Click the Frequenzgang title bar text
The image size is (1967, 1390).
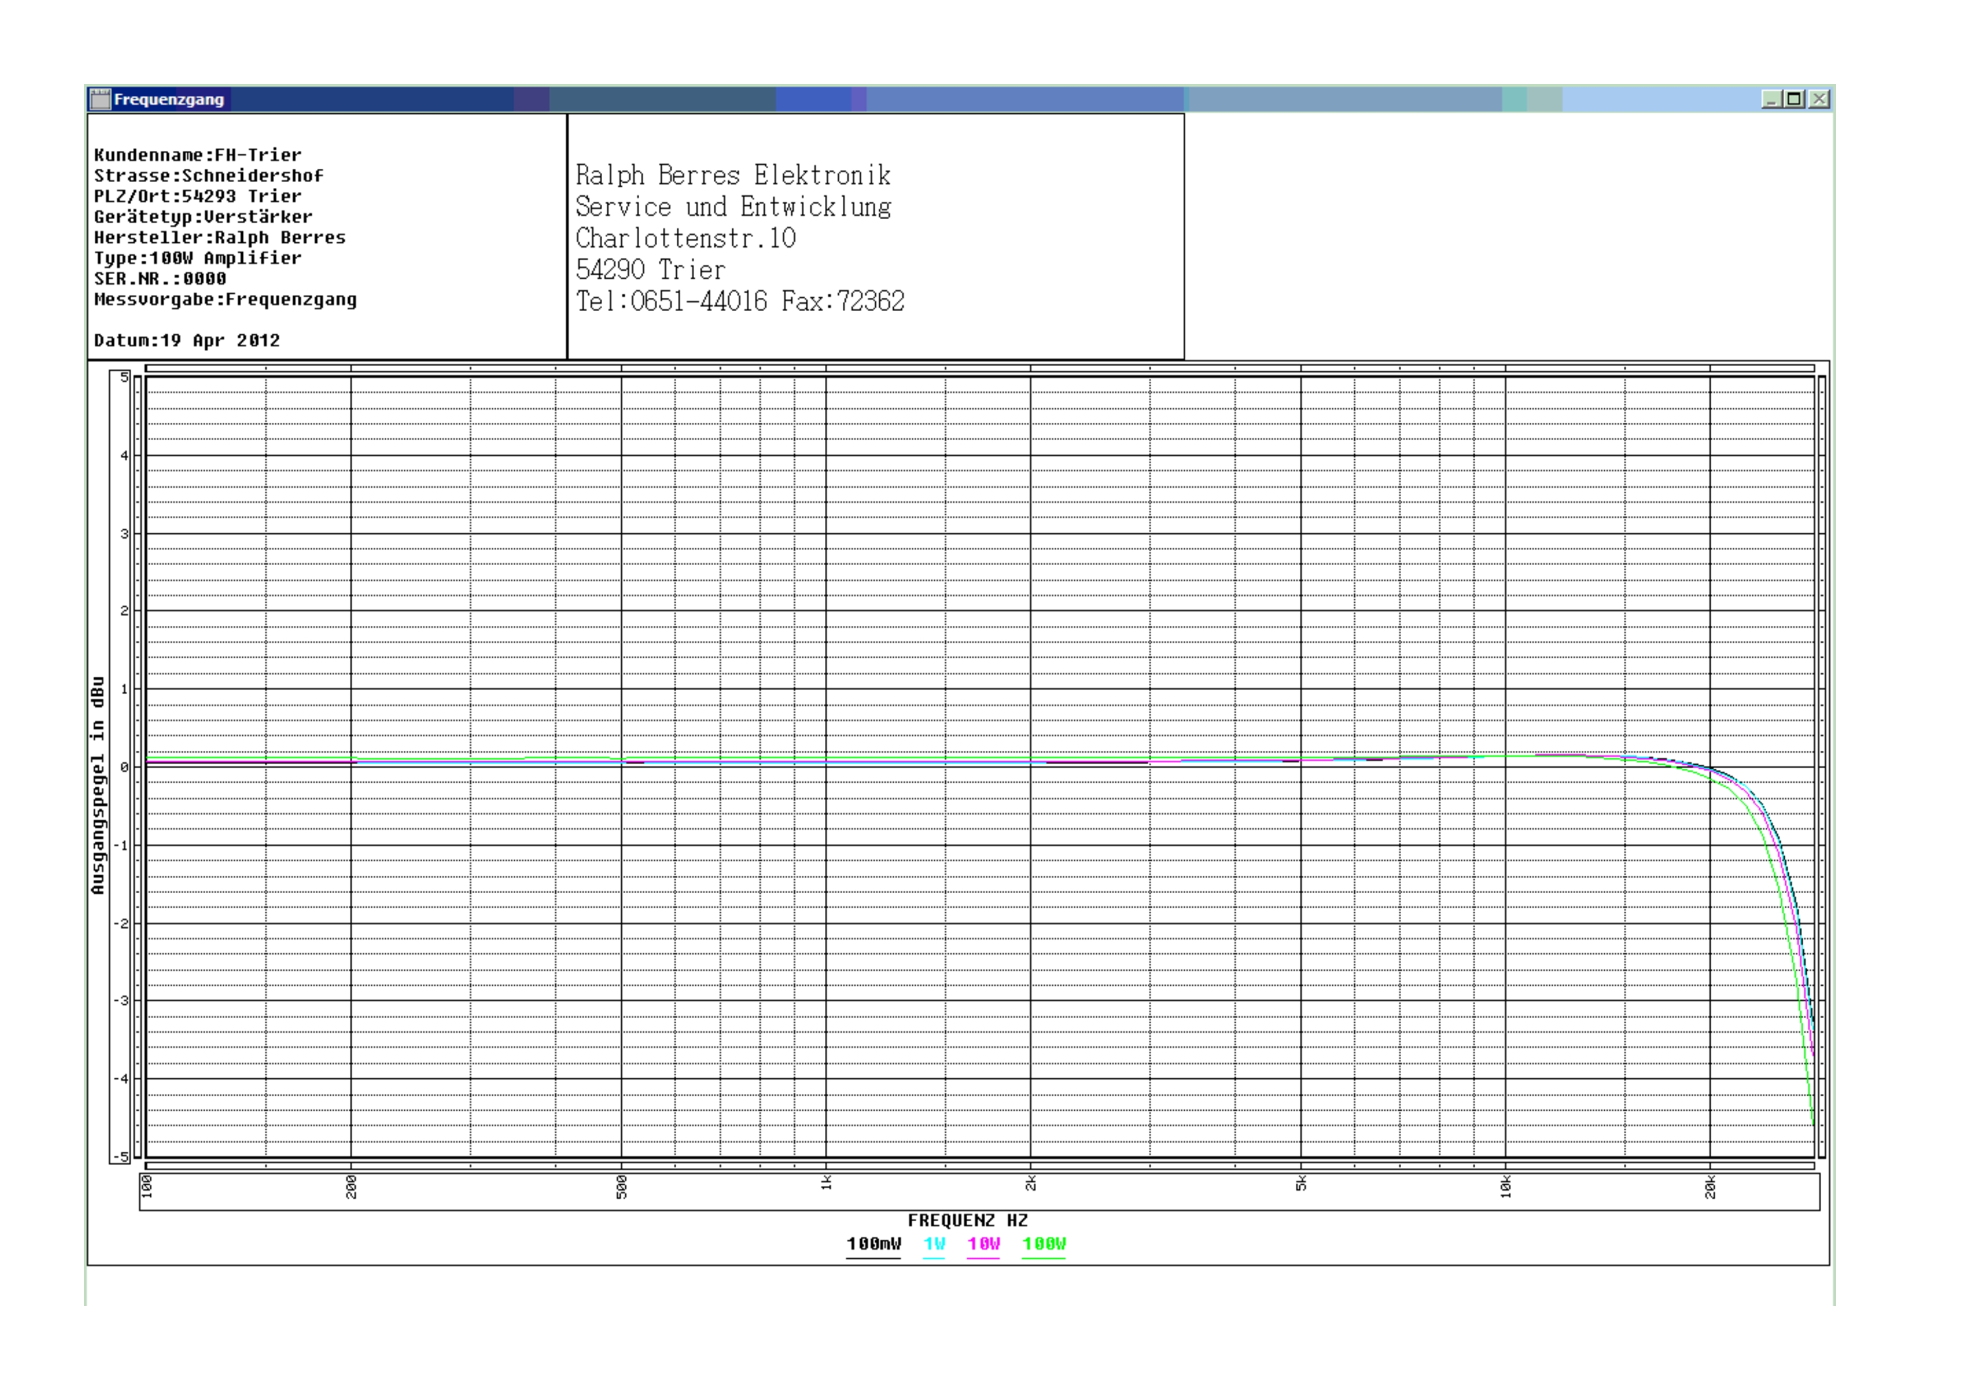click(169, 99)
